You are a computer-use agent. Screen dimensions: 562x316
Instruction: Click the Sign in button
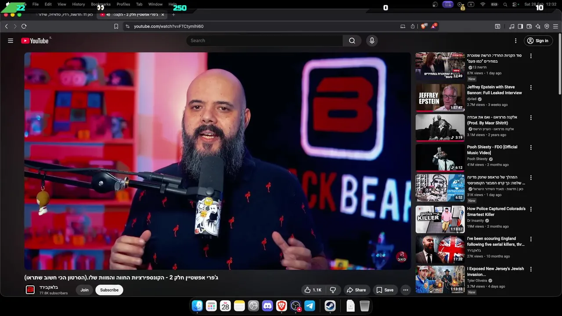538,41
